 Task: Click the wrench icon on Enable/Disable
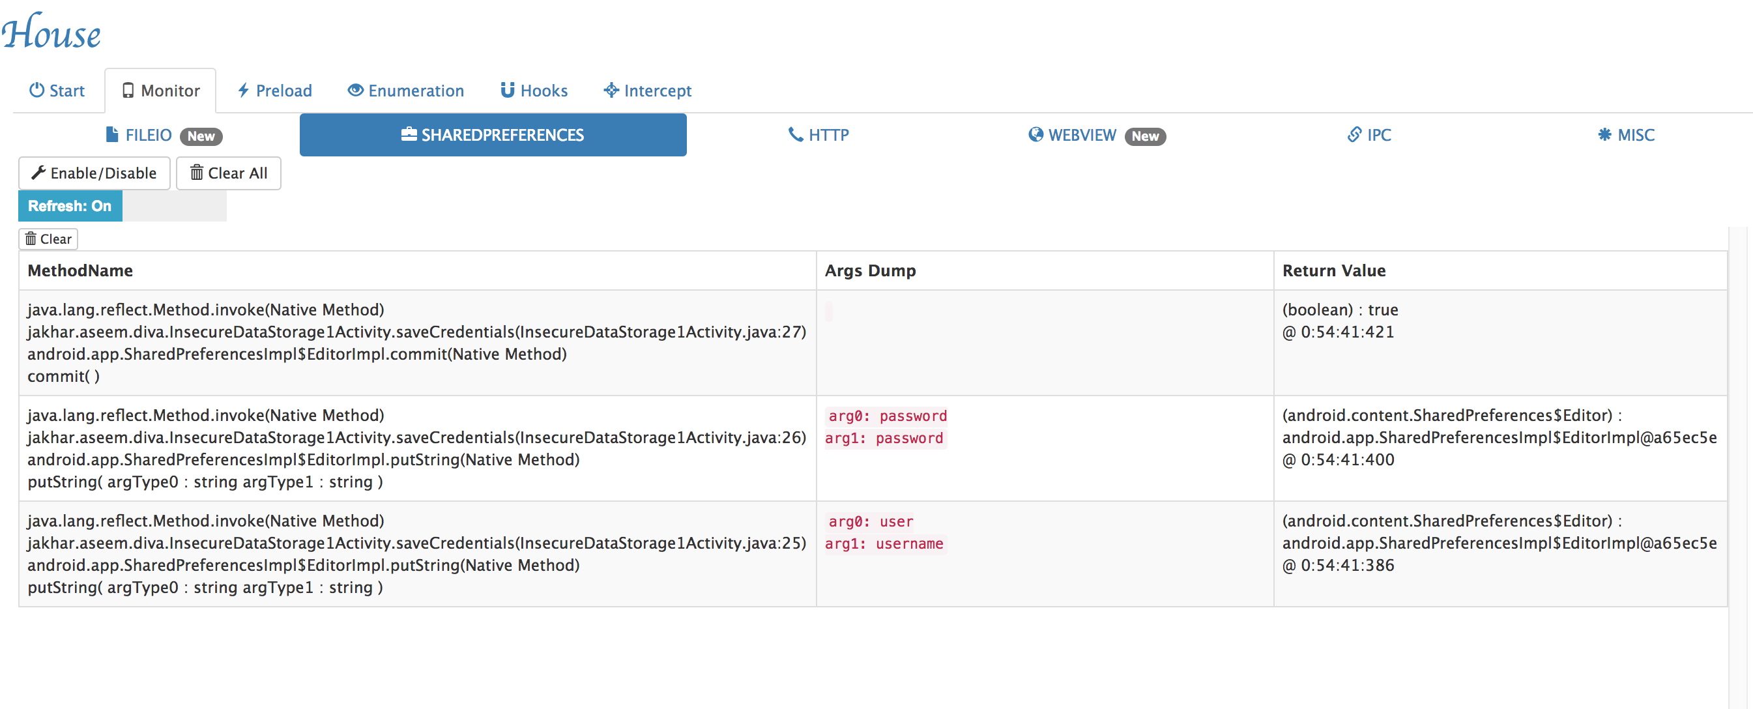pos(39,173)
